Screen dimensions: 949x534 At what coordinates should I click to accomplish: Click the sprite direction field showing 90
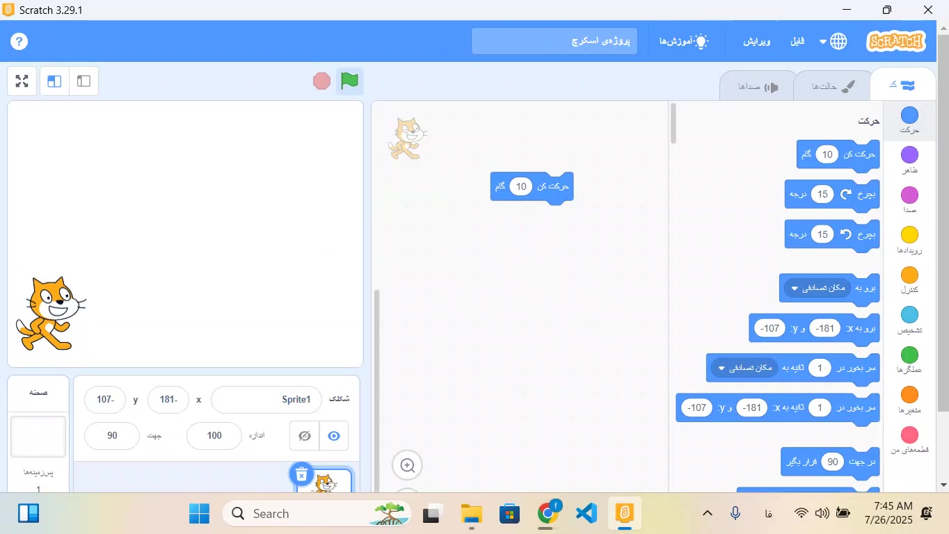pos(112,436)
